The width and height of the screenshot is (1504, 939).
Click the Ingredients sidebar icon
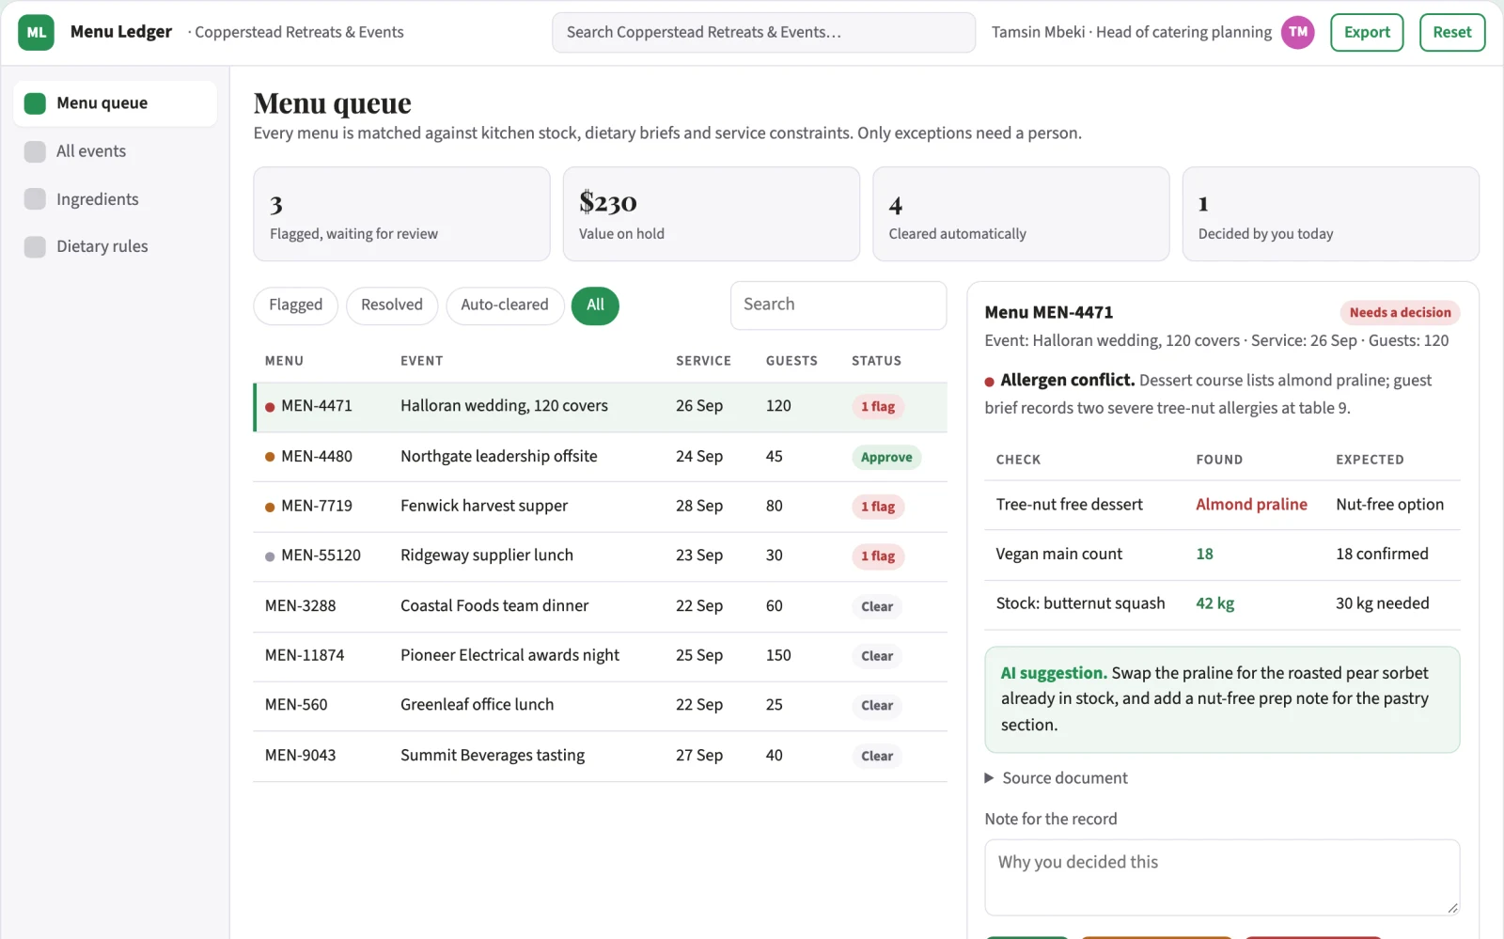tap(35, 199)
